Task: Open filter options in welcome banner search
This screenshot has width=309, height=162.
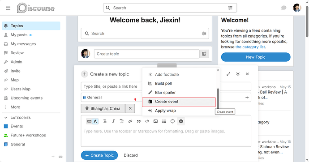Action: pyautogui.click(x=204, y=34)
